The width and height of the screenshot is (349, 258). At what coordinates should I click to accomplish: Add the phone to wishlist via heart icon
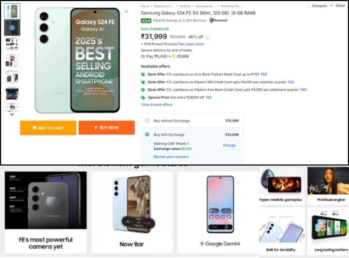(126, 11)
